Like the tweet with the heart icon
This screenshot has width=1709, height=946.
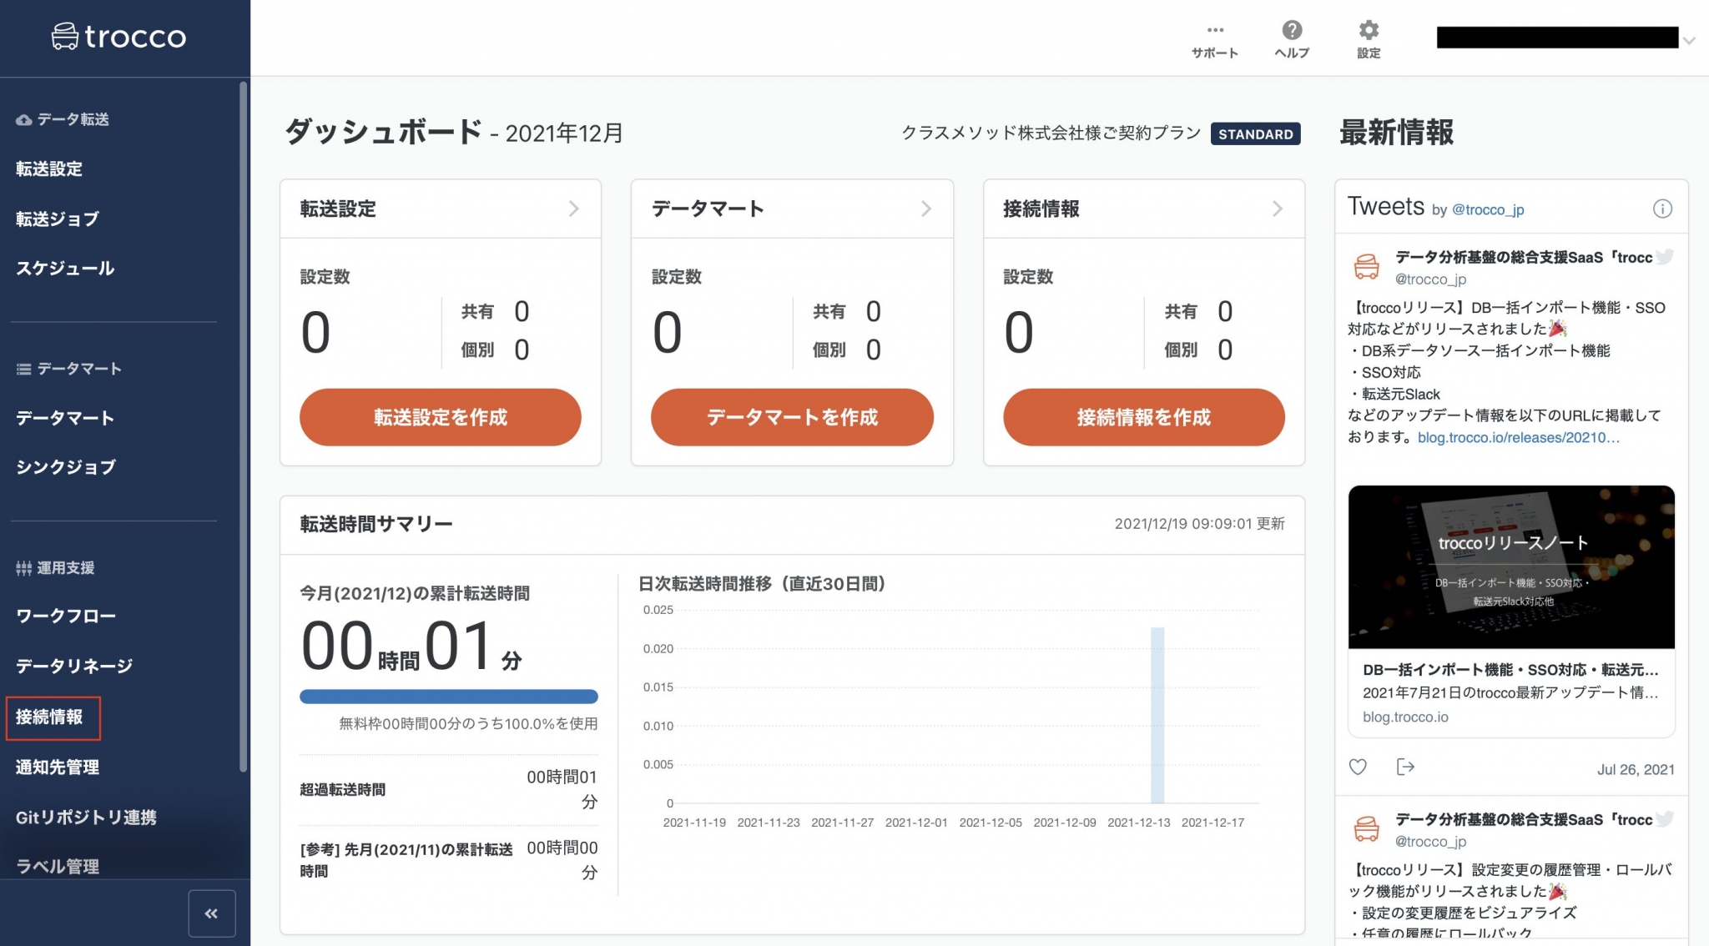coord(1358,767)
